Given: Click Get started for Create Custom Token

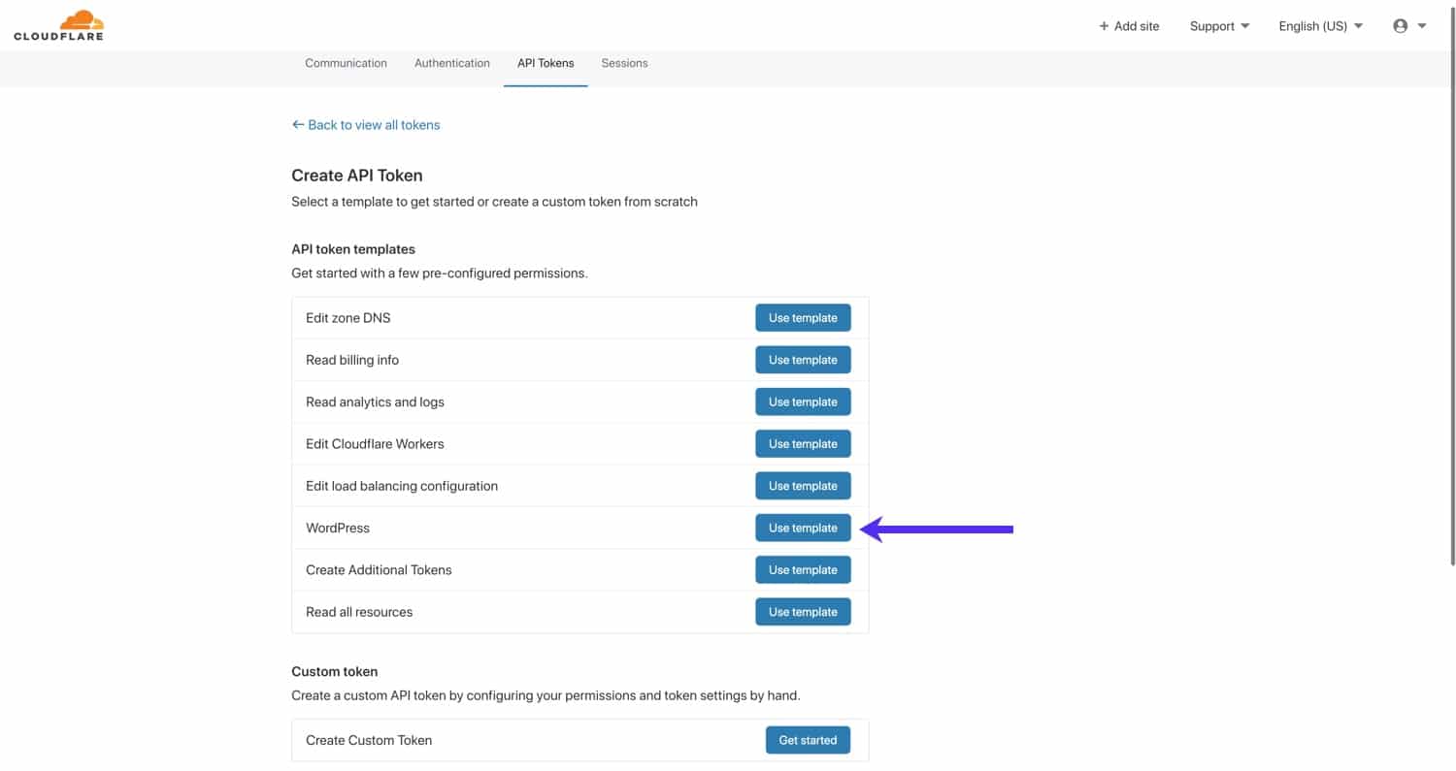Looking at the screenshot, I should coord(807,739).
